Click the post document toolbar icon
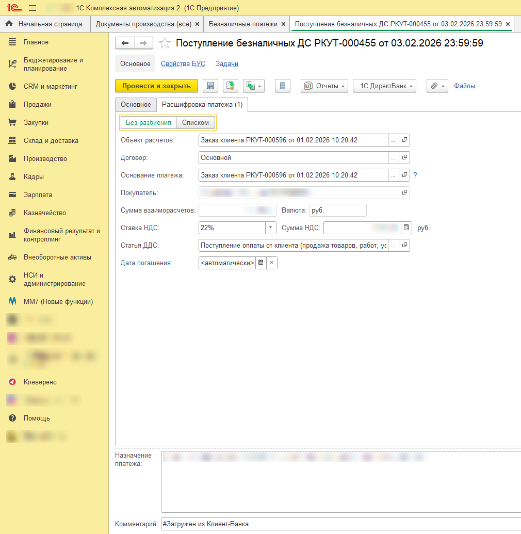The width and height of the screenshot is (521, 534). point(231,86)
